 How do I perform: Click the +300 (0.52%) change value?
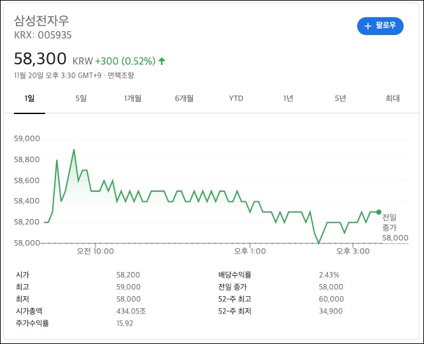[125, 61]
